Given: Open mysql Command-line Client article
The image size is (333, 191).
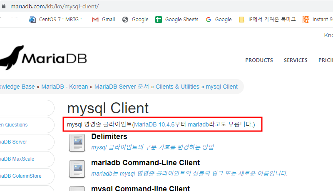Looking at the screenshot, I should [x=140, y=188].
